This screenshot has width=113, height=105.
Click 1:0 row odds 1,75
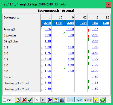pyautogui.click(x=48, y=53)
